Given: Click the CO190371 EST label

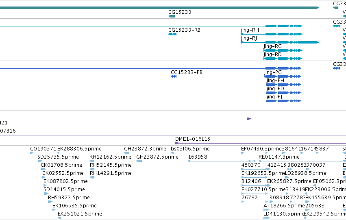Looking at the screenshot, I should click(x=43, y=149).
